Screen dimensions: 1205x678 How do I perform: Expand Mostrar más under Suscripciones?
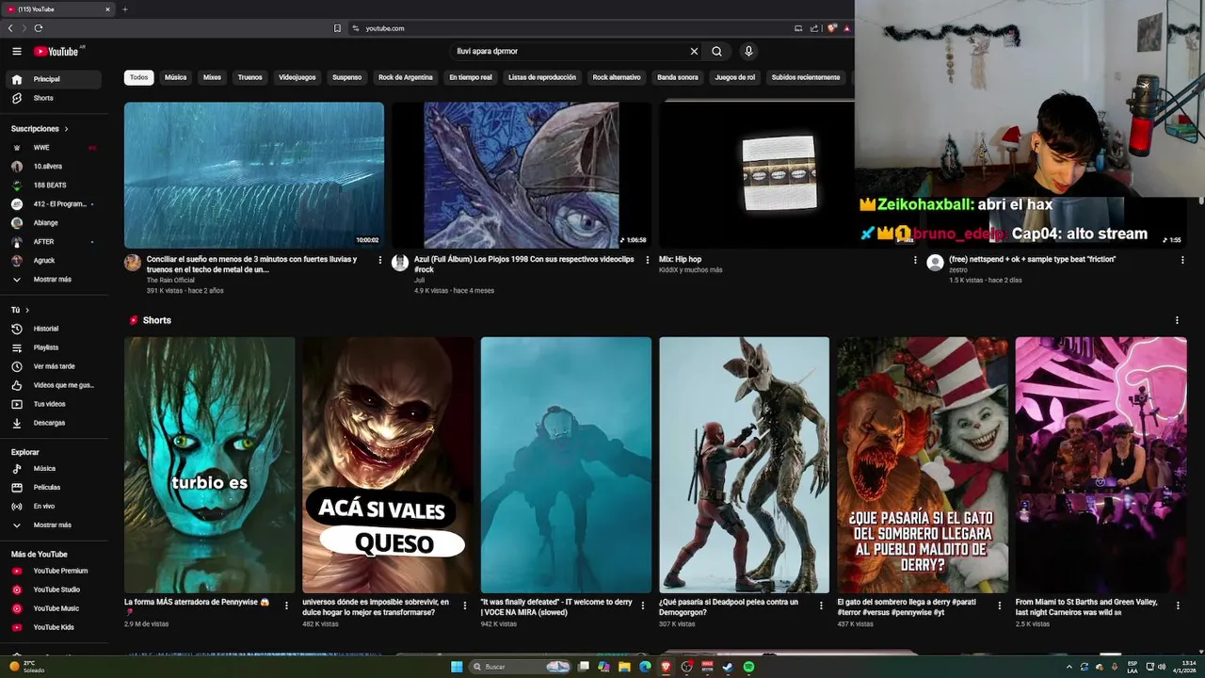tap(53, 280)
